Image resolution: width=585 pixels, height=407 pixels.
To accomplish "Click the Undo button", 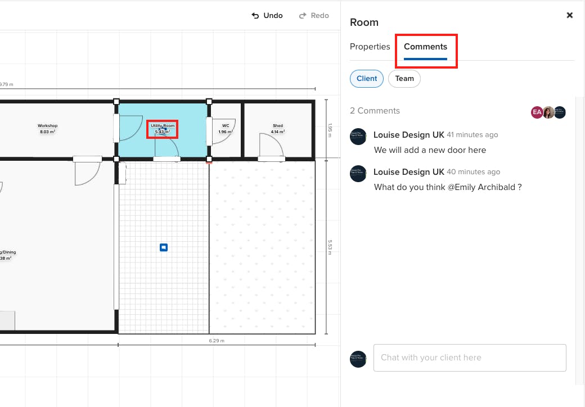I will (x=267, y=16).
